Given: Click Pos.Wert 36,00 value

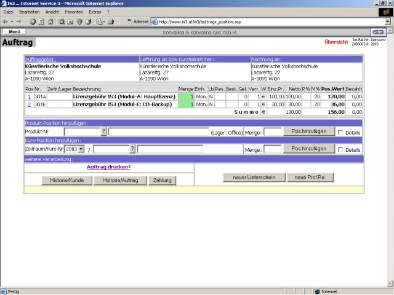Looking at the screenshot, I should [x=337, y=104].
